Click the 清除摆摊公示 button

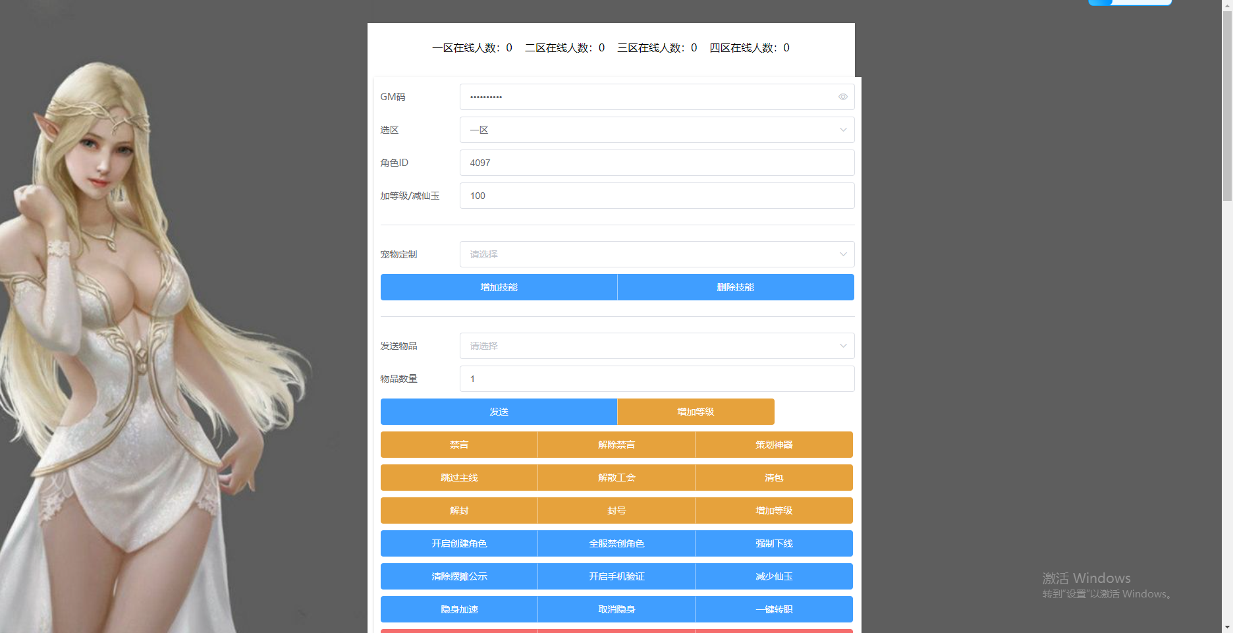(459, 576)
